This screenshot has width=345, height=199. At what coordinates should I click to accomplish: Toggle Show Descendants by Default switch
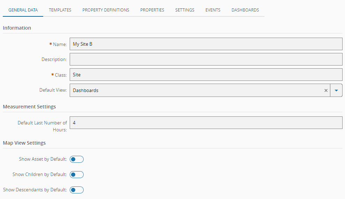tap(77, 190)
